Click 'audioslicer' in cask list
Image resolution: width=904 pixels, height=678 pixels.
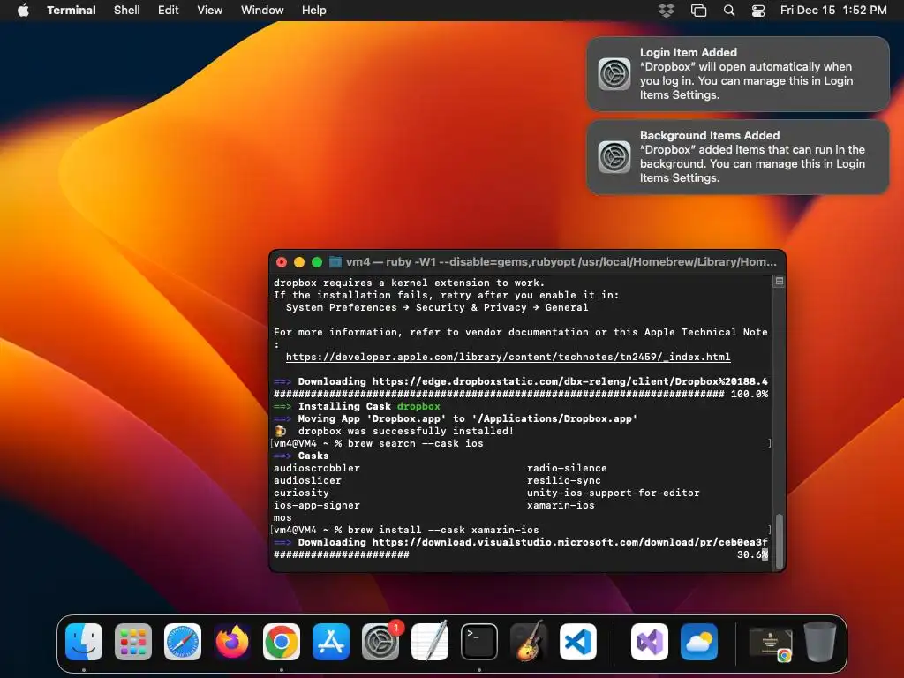point(307,480)
